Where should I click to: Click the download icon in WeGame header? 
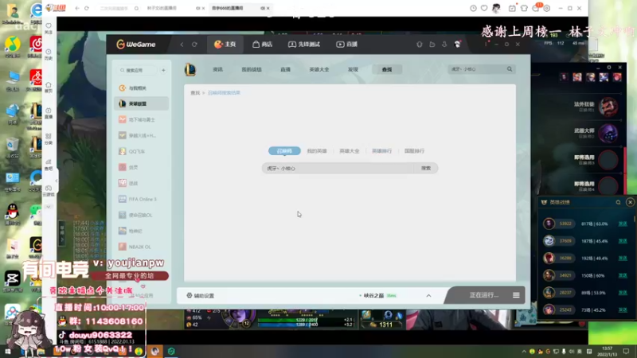(x=444, y=45)
